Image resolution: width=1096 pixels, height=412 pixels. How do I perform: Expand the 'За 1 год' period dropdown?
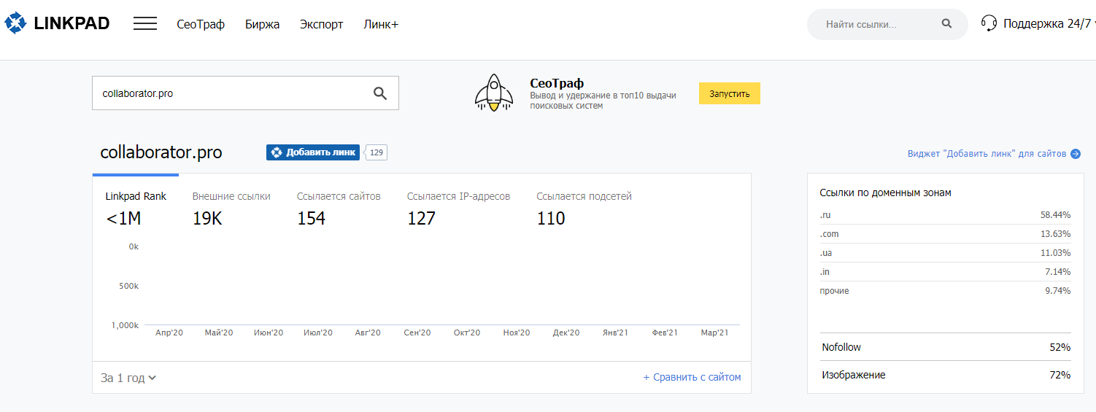pos(128,378)
